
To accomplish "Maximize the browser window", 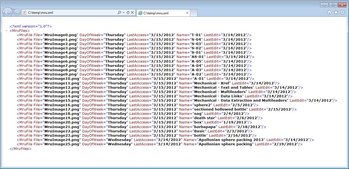I will pos(333,5).
